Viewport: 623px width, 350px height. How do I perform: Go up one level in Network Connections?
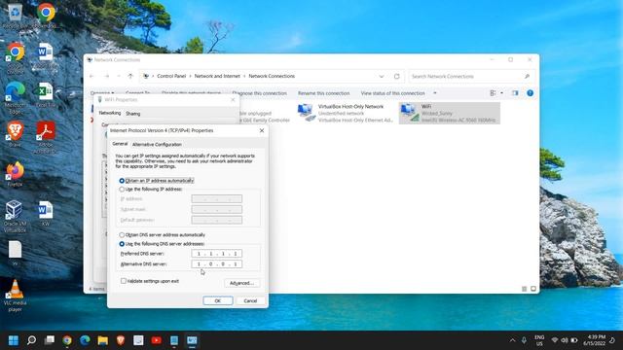pos(130,76)
